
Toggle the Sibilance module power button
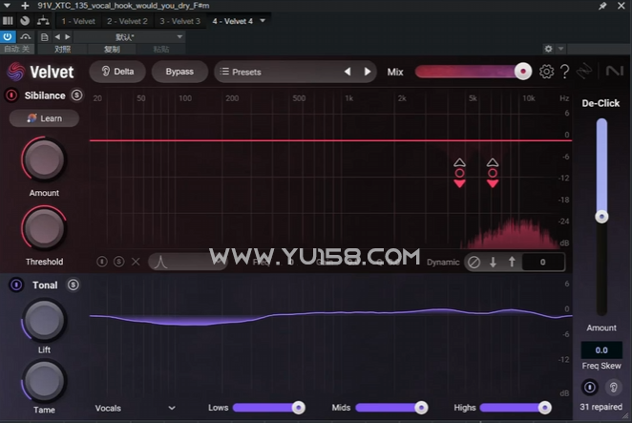pos(11,95)
